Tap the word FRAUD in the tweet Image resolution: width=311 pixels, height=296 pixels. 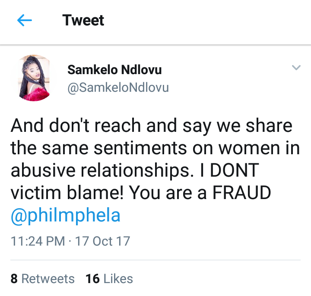tap(241, 193)
